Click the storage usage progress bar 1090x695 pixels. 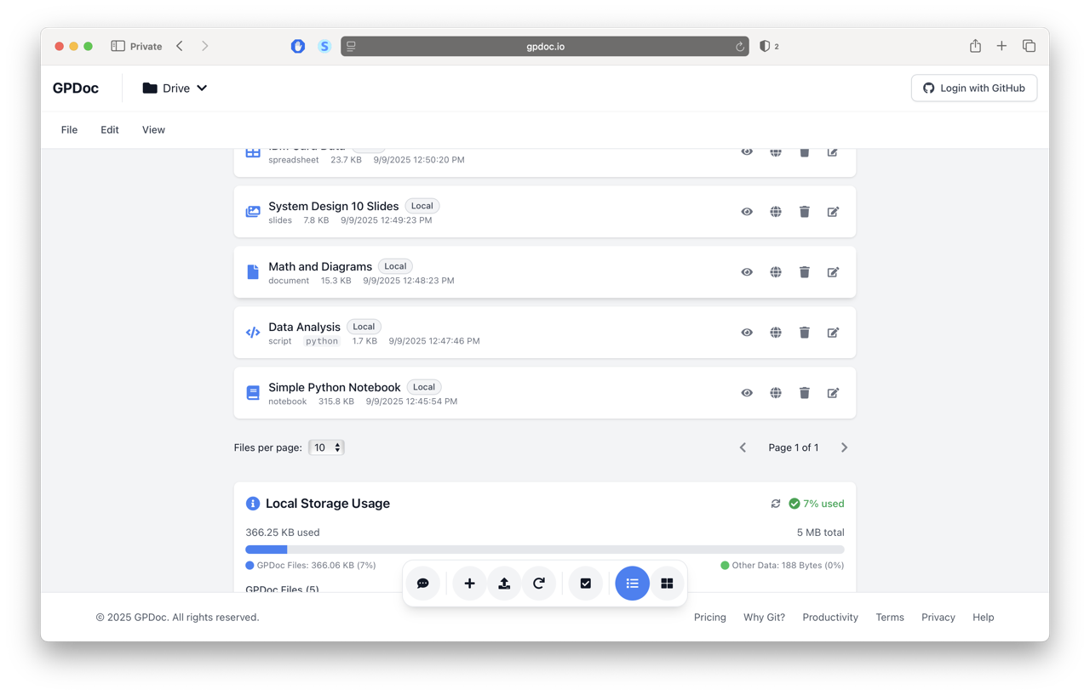tap(545, 550)
